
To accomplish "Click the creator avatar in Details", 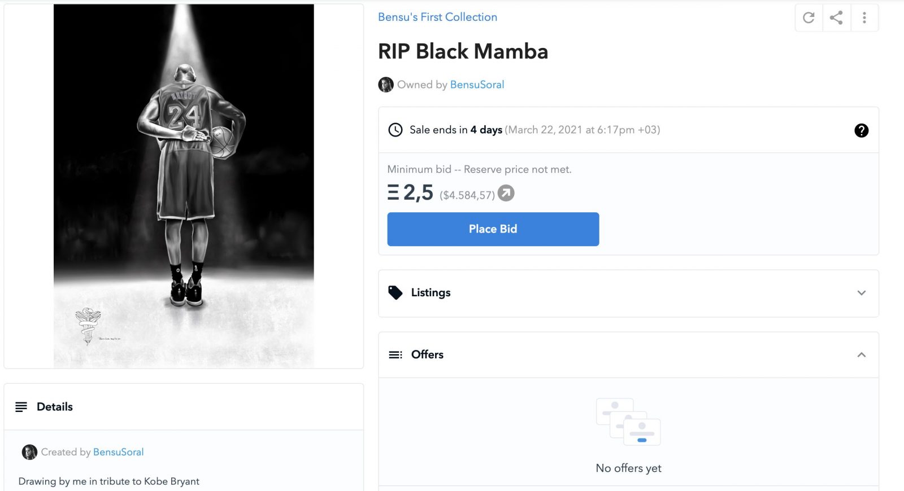I will tap(29, 452).
